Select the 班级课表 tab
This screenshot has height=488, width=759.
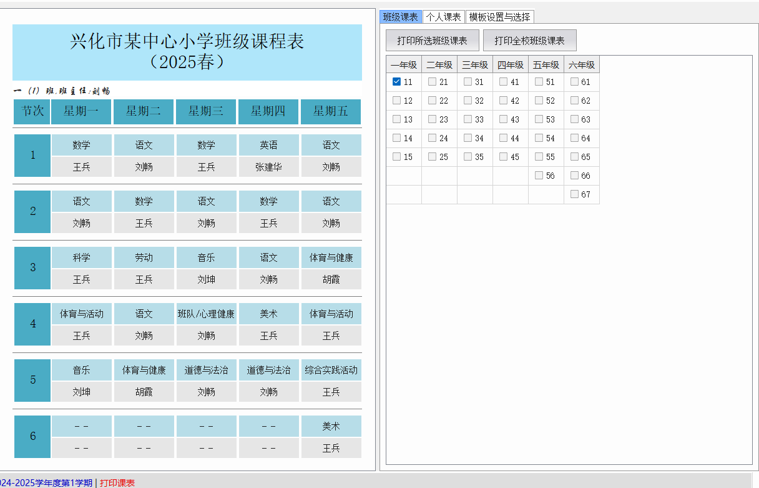coord(400,17)
